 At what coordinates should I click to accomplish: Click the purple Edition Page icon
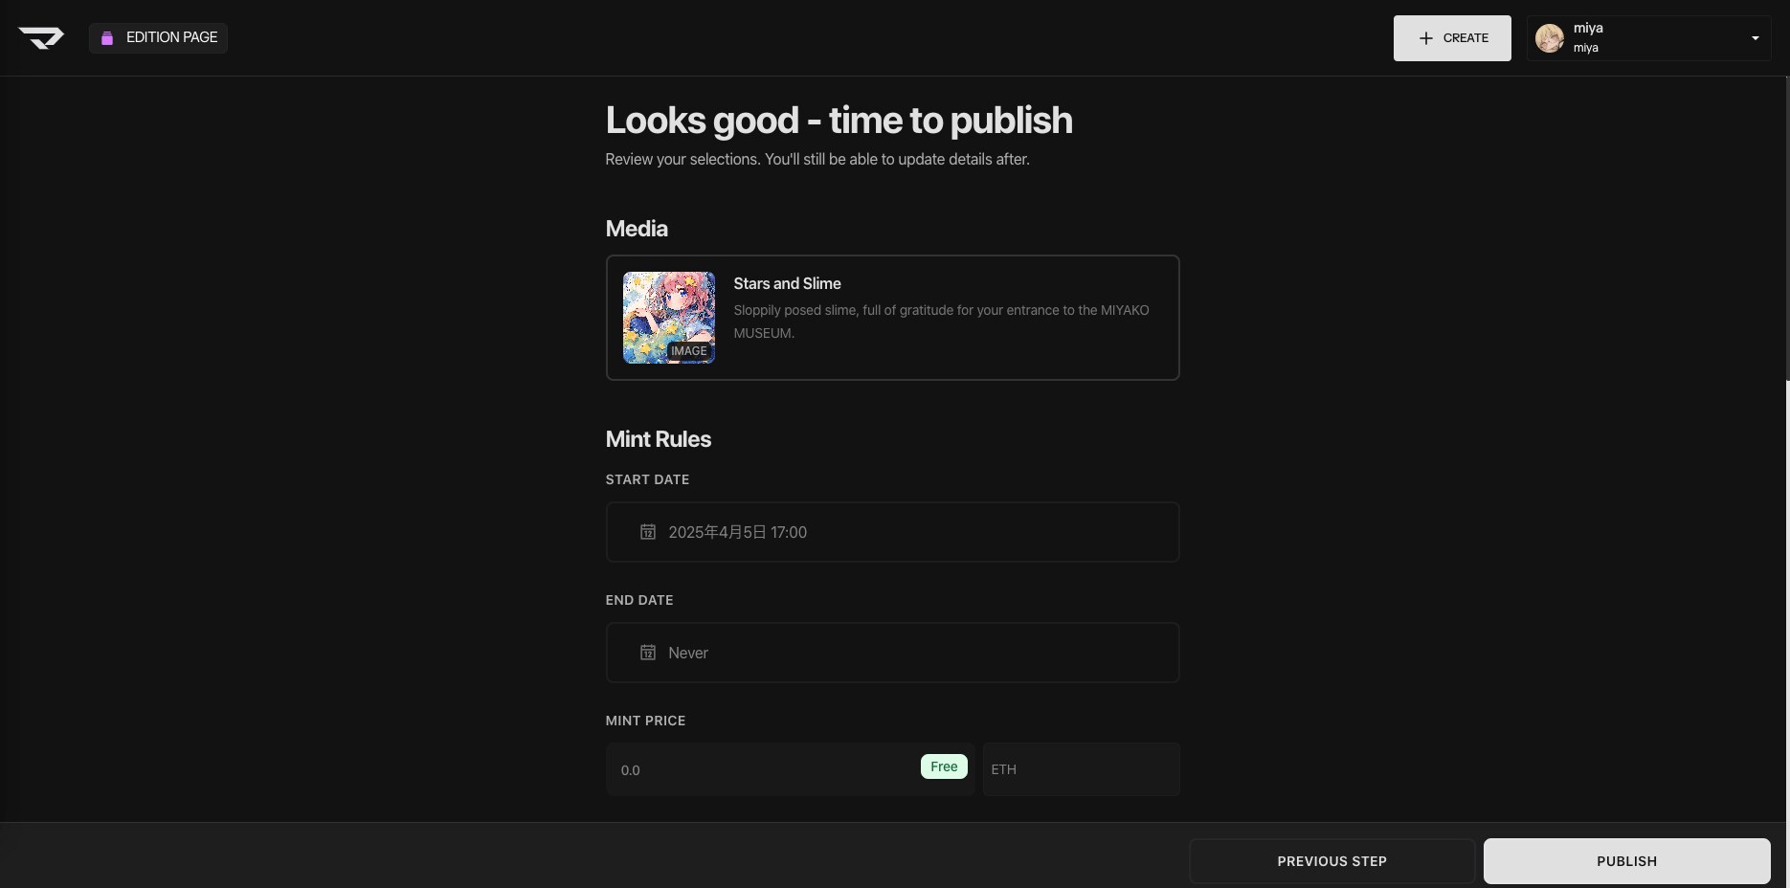[107, 37]
